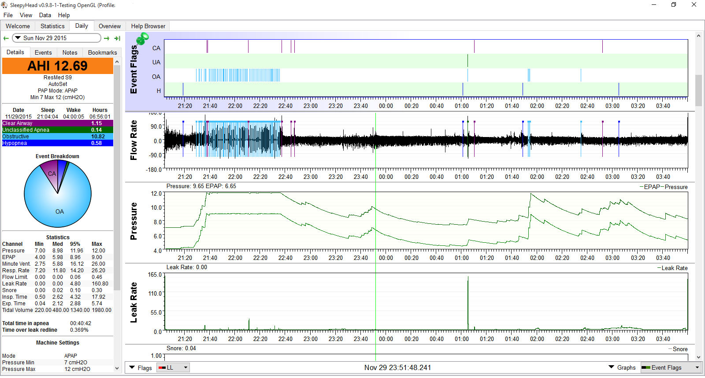Open the Help menu
705x378 pixels.
(x=64, y=15)
